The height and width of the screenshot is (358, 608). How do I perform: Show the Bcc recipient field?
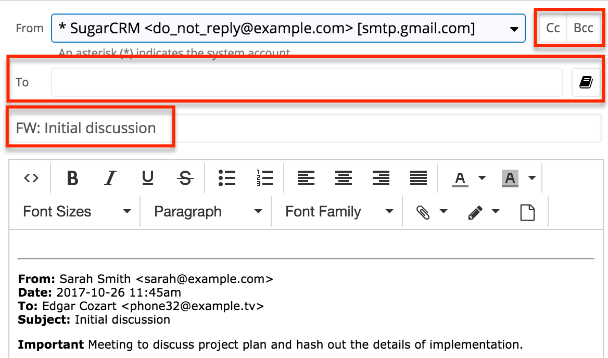point(583,28)
